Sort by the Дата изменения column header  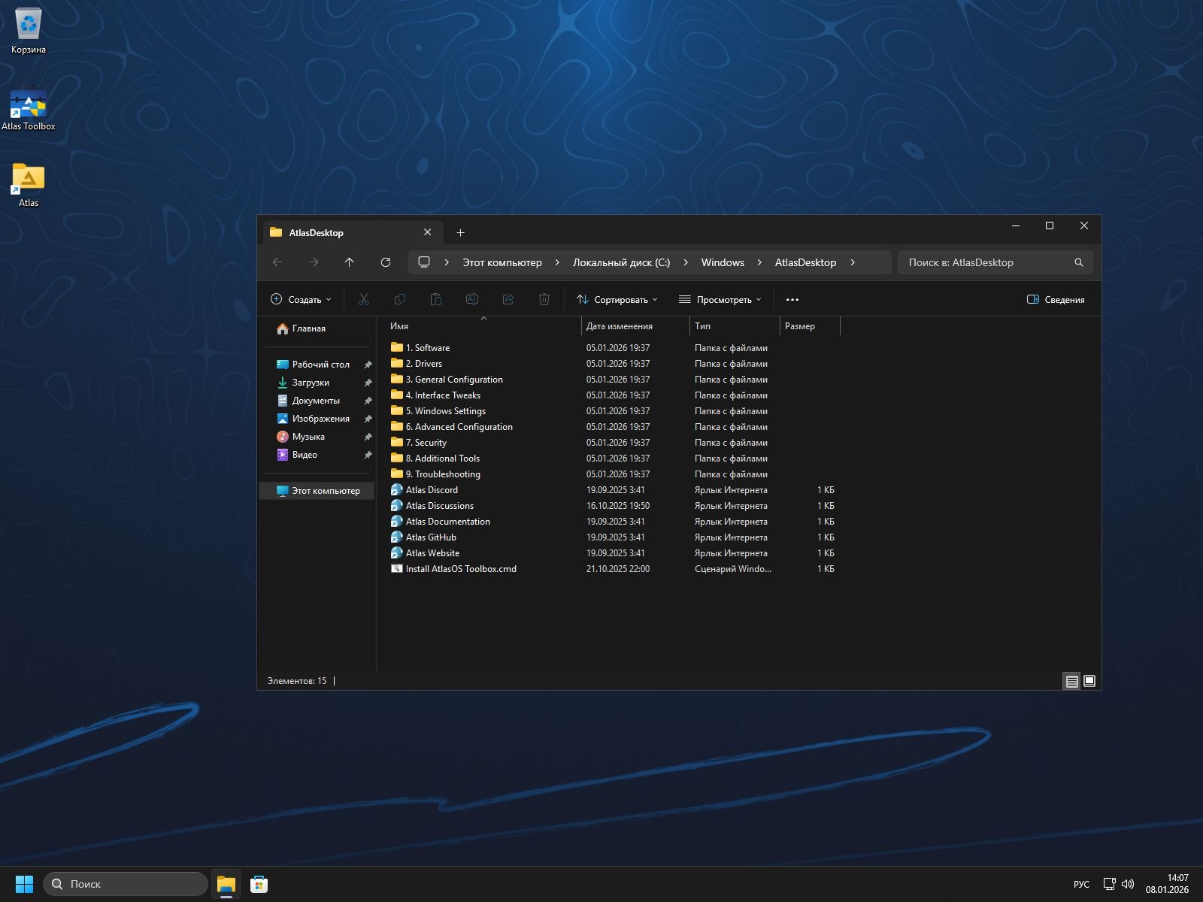[x=620, y=326]
